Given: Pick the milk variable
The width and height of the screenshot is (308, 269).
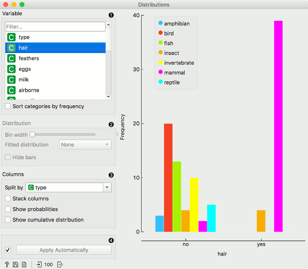Looking at the screenshot, I should 55,80.
